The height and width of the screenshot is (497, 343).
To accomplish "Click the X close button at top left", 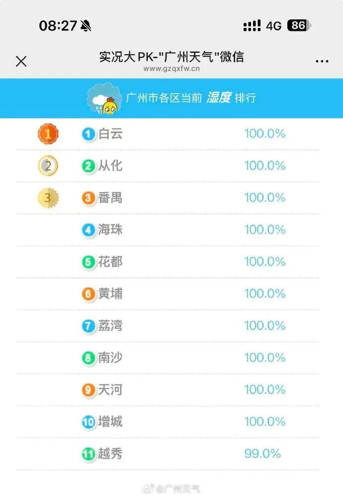I will coord(21,61).
